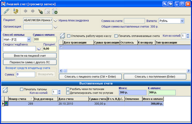Click Сумма транзакции column header

click(x=107, y=43)
